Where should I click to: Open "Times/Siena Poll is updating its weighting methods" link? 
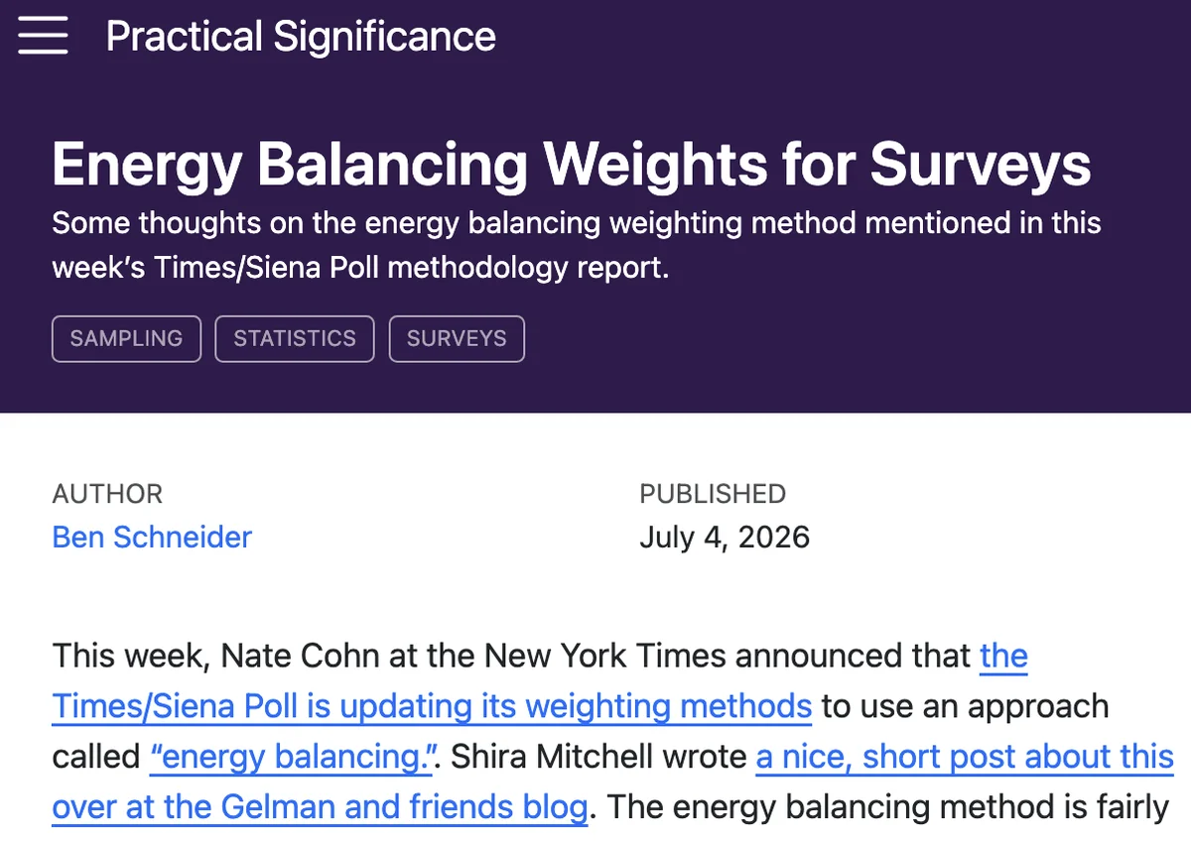coord(432,706)
